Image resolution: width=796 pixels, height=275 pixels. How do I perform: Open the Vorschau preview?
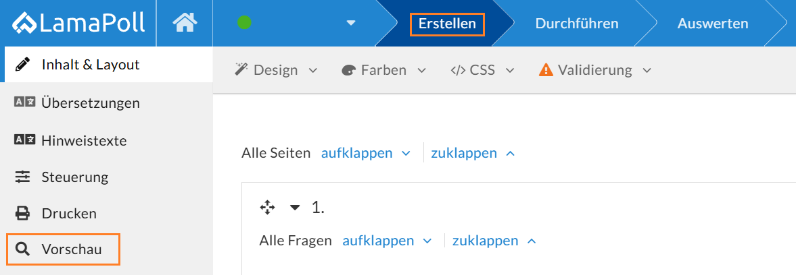71,249
